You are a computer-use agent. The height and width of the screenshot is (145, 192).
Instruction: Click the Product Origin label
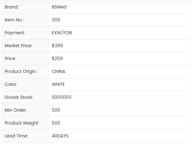click(21, 71)
